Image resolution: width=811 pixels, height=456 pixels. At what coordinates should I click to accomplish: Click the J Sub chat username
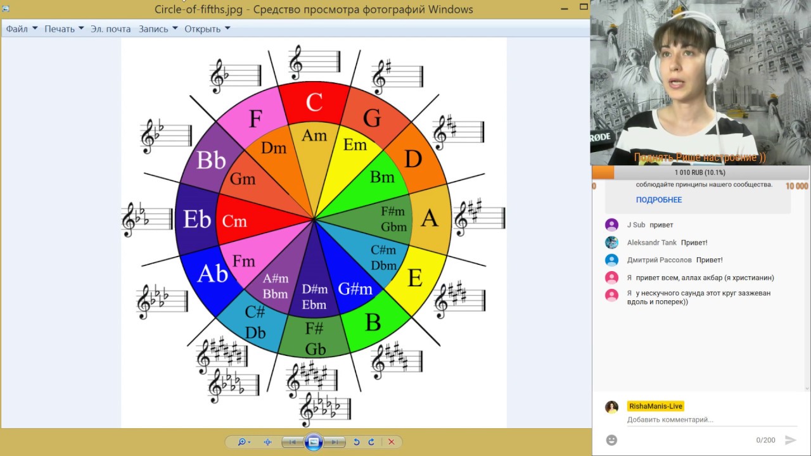coord(636,225)
